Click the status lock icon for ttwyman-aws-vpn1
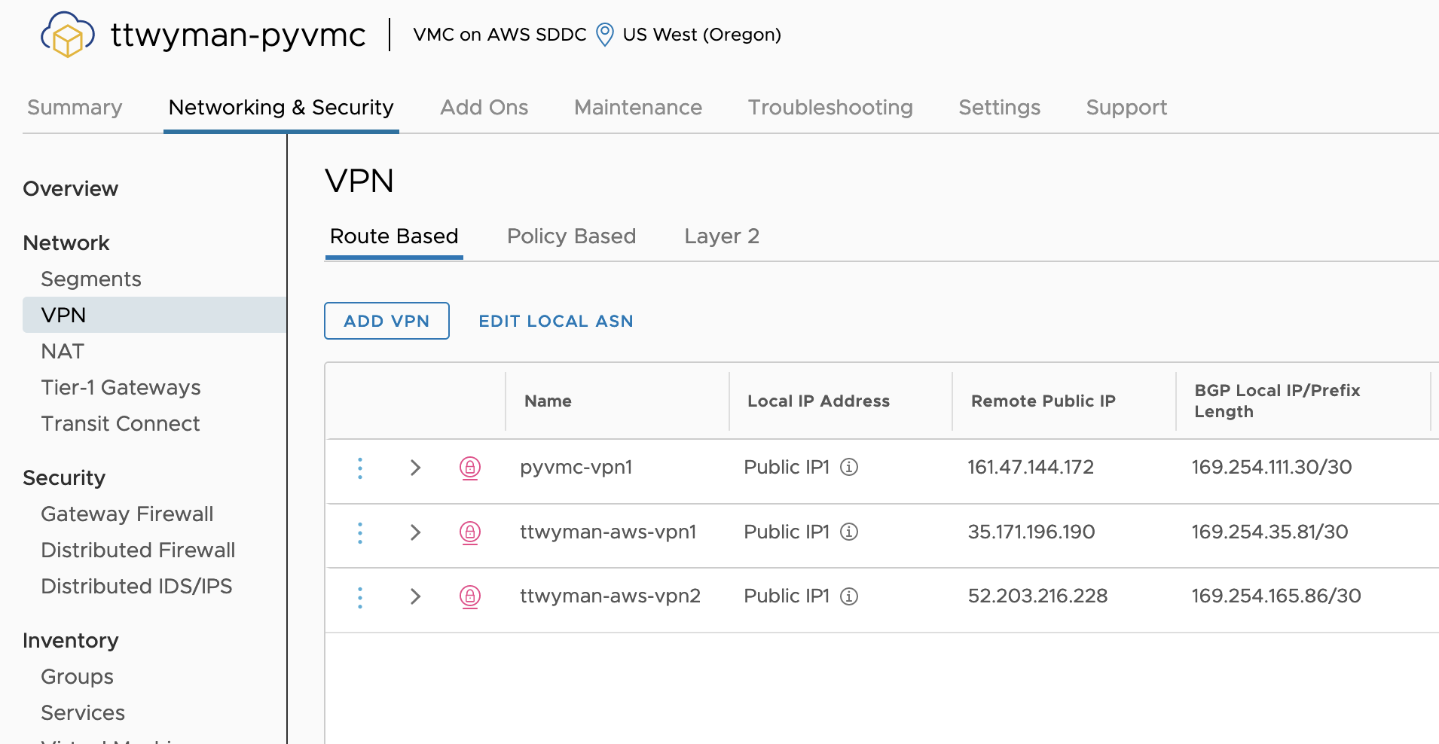The height and width of the screenshot is (744, 1439). (x=470, y=532)
